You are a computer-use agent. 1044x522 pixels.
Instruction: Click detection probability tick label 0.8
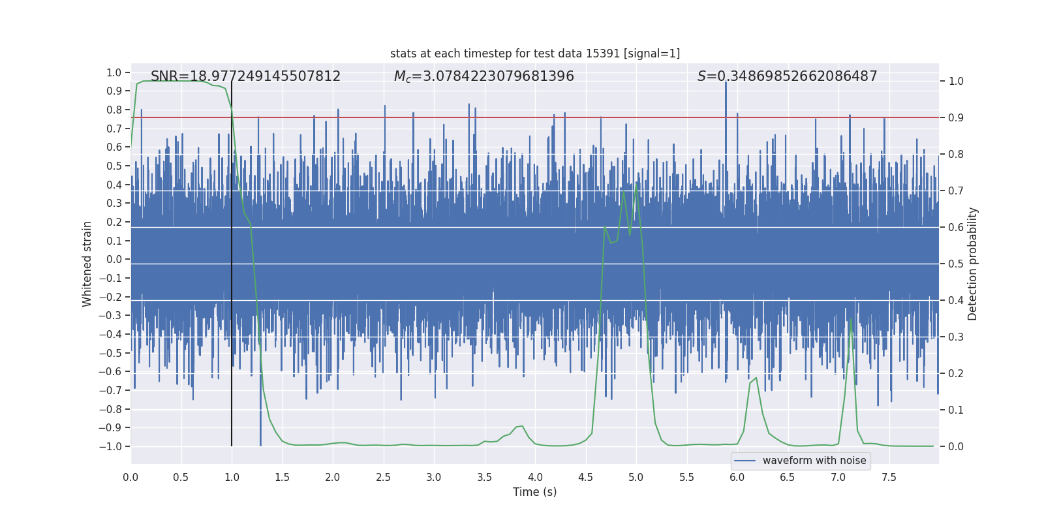[x=956, y=155]
